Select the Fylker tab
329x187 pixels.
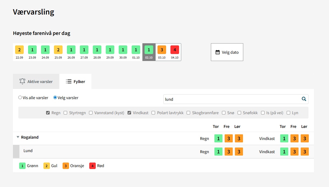pos(76,81)
